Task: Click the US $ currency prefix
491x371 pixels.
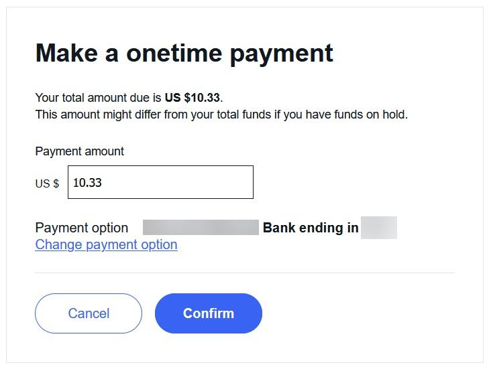Action: [x=47, y=183]
